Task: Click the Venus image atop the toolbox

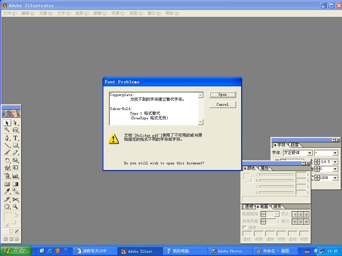Action: pos(11,113)
